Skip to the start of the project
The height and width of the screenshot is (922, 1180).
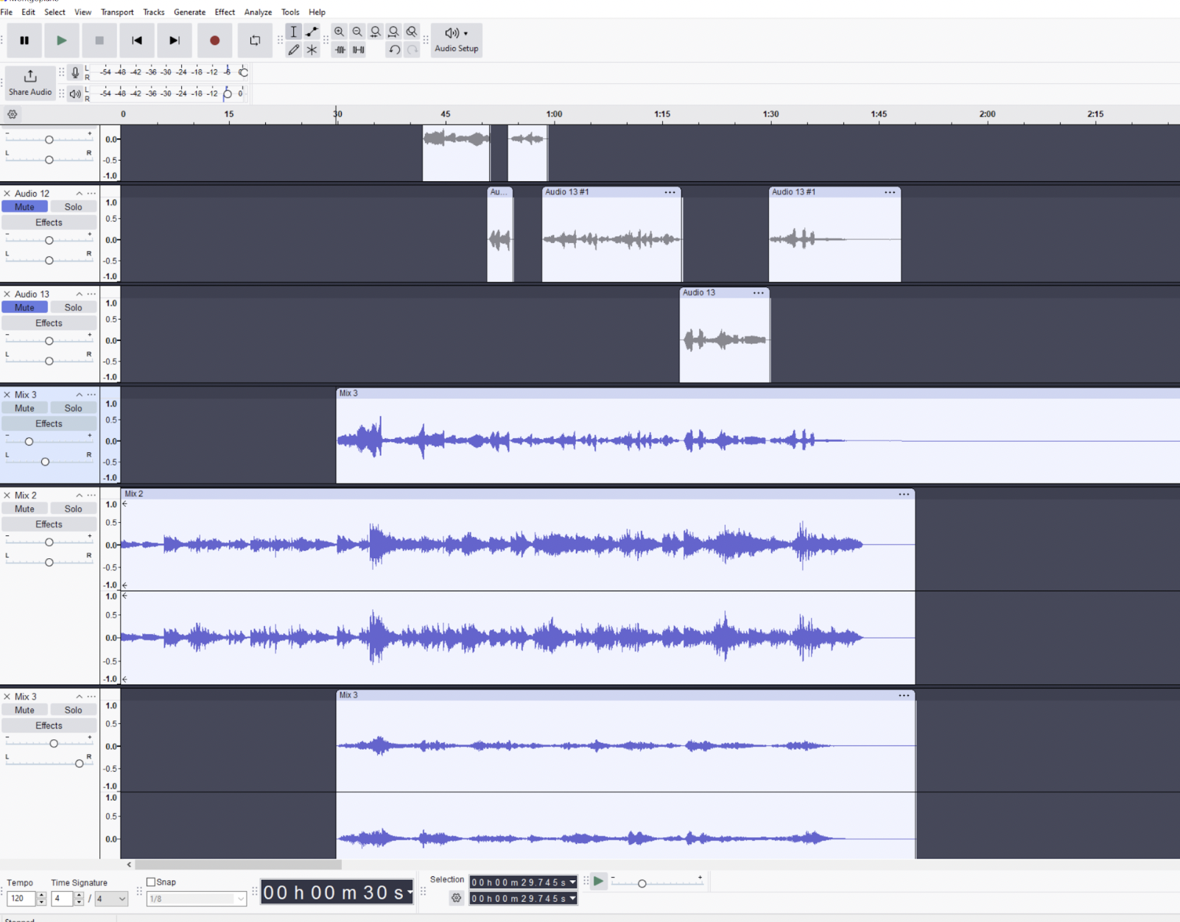[x=137, y=41]
